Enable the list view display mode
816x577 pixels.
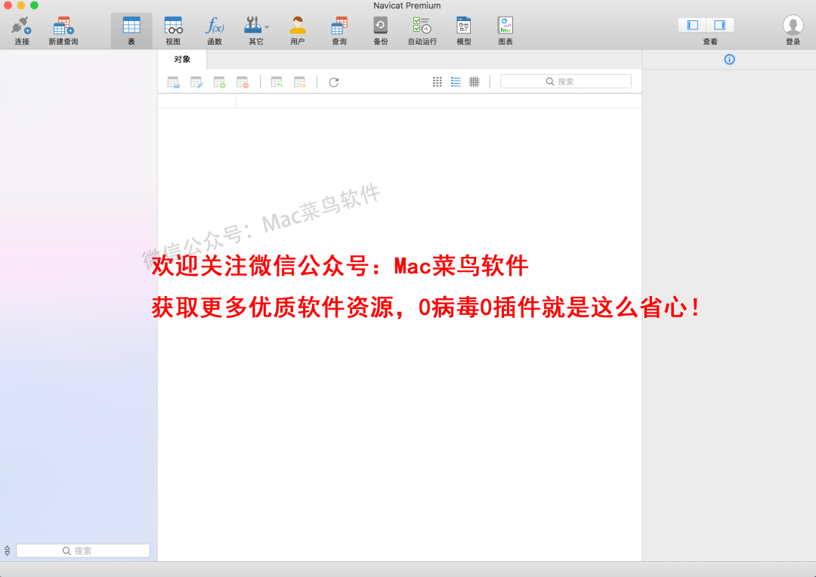pos(456,81)
